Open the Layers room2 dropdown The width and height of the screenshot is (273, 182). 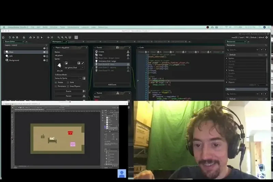[26, 45]
